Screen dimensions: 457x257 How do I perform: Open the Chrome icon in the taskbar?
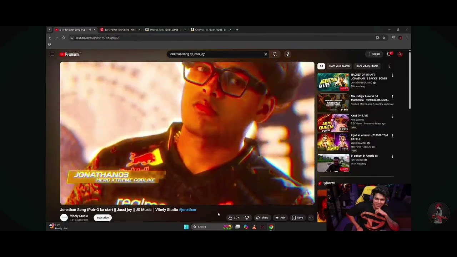(271, 227)
